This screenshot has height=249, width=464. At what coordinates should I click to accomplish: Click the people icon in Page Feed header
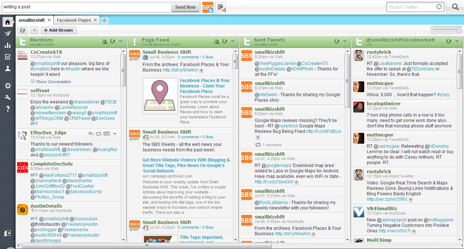(x=217, y=42)
